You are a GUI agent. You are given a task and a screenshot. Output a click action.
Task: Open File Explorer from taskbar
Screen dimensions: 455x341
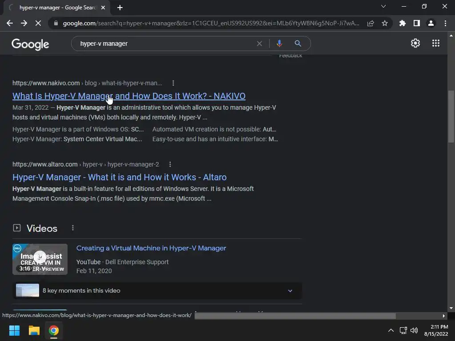coord(34,330)
